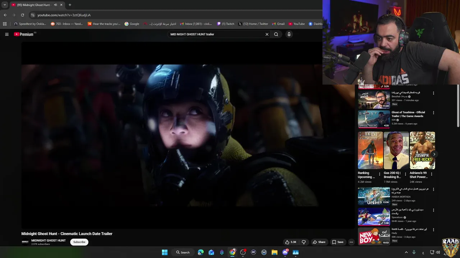The image size is (460, 258).
Task: Reload the current page
Action: [22, 15]
